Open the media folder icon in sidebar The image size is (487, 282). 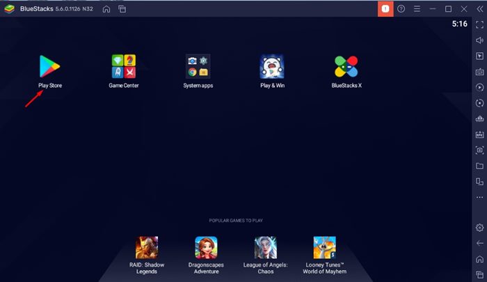click(x=479, y=166)
